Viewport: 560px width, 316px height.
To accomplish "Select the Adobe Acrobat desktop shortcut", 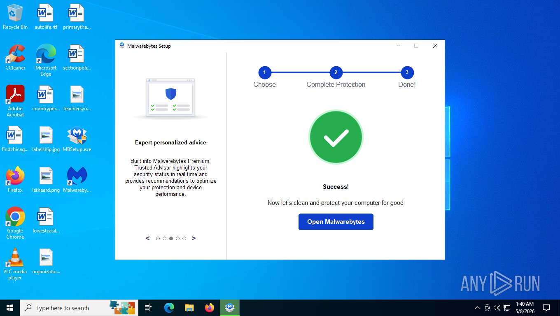I will (15, 101).
